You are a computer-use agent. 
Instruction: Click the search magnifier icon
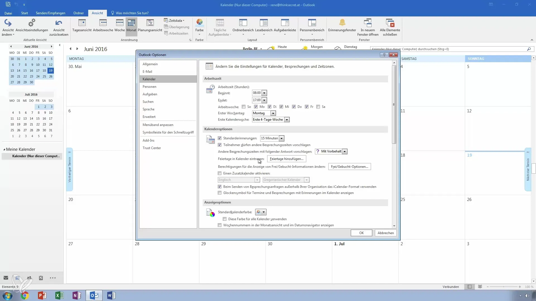coord(529,49)
